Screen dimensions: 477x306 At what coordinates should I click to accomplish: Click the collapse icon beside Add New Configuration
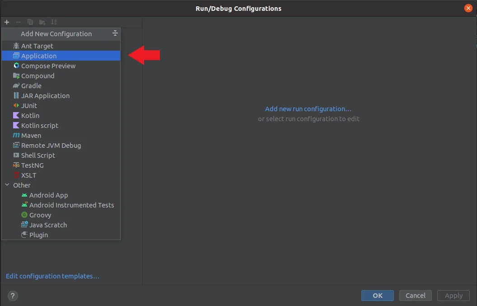[x=115, y=33]
